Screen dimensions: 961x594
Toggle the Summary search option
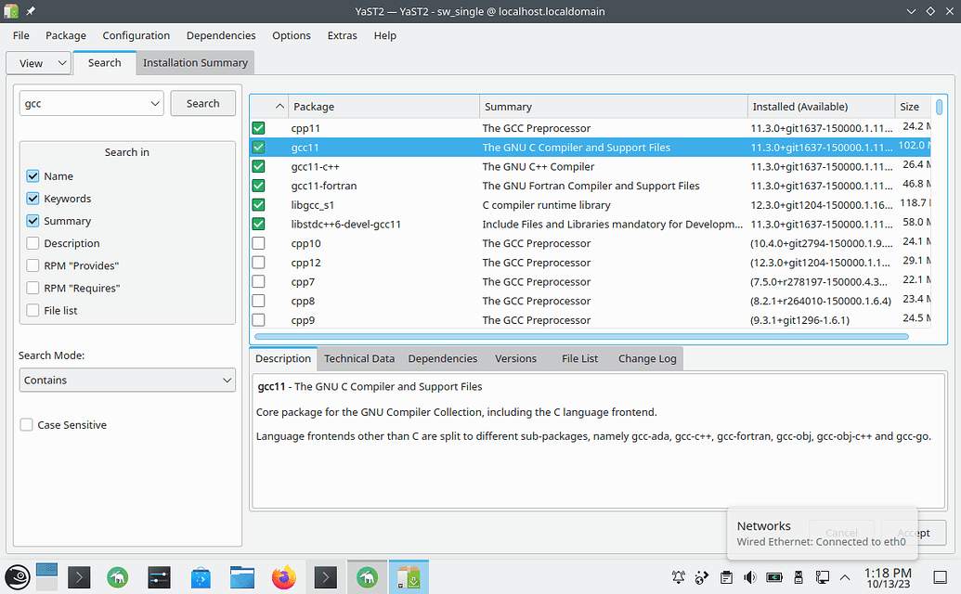[32, 221]
